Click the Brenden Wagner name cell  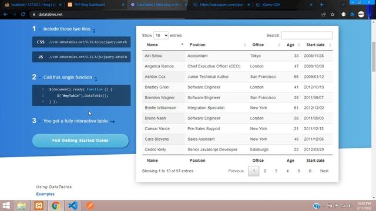[x=163, y=98]
